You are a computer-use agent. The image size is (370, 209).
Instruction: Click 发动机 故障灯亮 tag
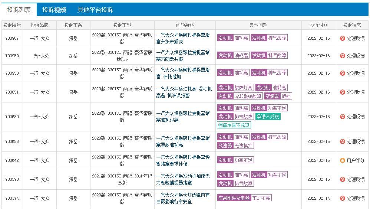tap(235, 88)
